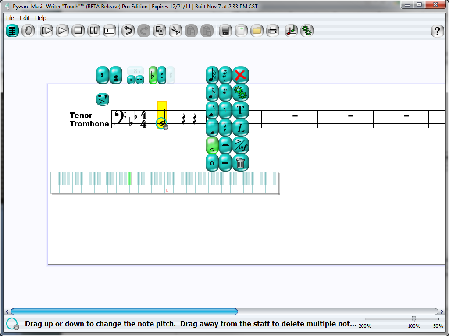Cut the selection with the scissors icon
This screenshot has width=449, height=336.
(x=175, y=31)
